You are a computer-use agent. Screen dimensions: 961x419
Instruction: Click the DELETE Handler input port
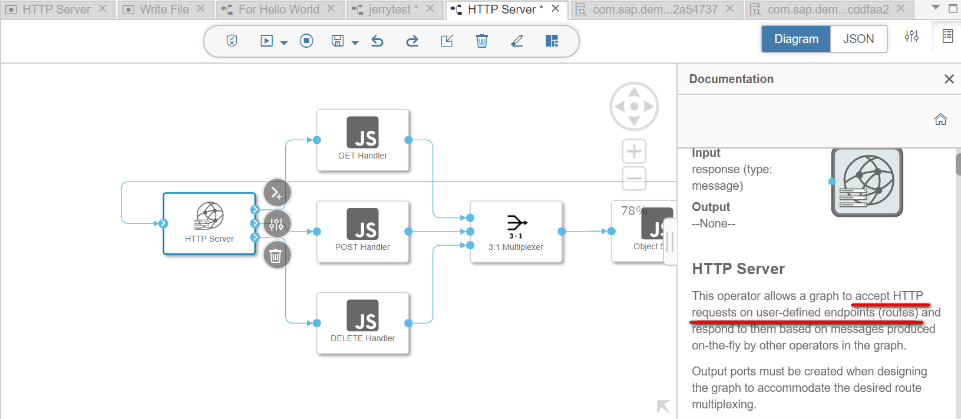coord(317,323)
